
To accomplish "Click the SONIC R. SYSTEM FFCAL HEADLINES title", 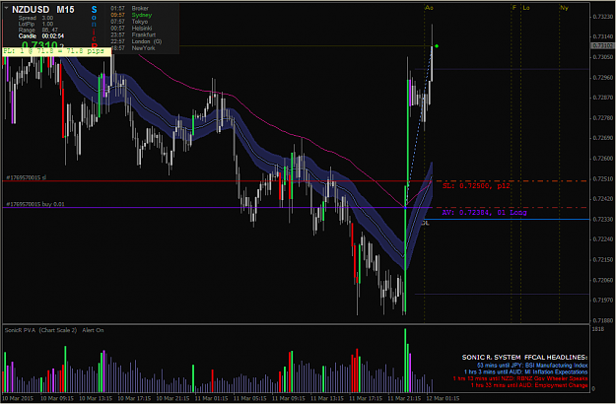I will pyautogui.click(x=524, y=358).
